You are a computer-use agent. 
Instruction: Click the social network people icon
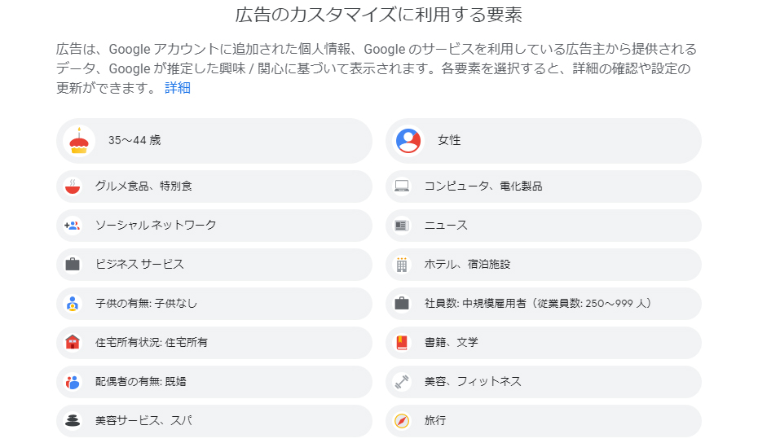(x=73, y=226)
